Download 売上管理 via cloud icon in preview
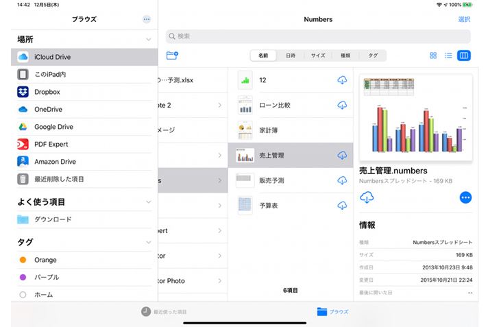The height and width of the screenshot is (327, 490). [x=367, y=197]
